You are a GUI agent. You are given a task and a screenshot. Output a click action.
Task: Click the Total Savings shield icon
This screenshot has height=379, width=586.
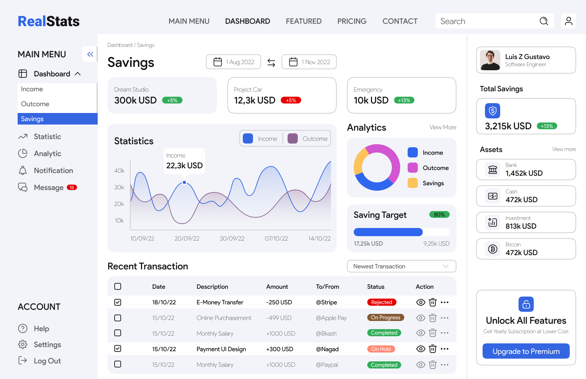point(492,111)
